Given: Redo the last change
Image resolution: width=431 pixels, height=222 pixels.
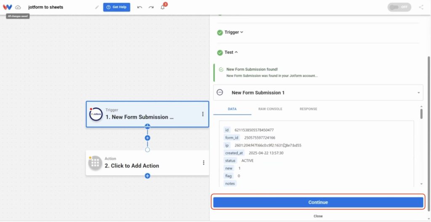Looking at the screenshot, I should coord(151,7).
